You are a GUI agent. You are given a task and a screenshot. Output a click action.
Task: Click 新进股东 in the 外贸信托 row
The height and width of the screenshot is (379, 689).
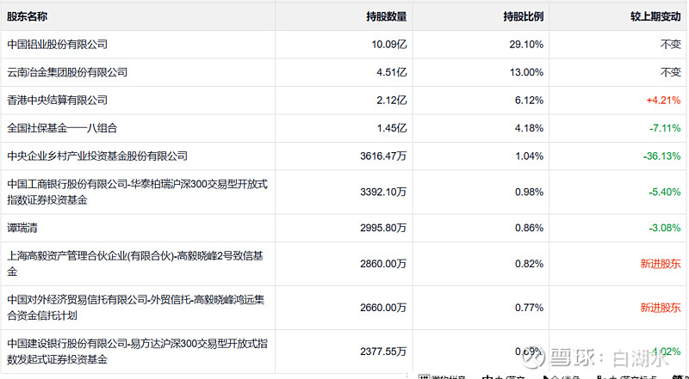coord(661,308)
